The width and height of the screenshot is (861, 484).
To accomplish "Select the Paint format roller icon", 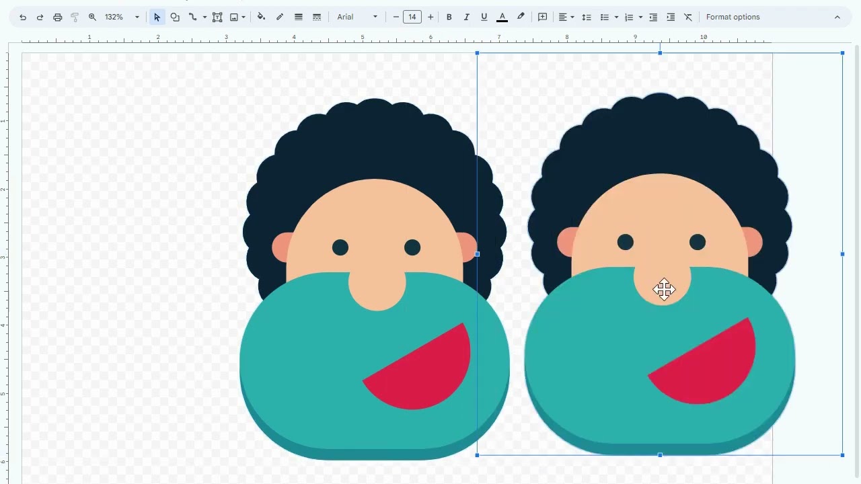I will point(75,17).
